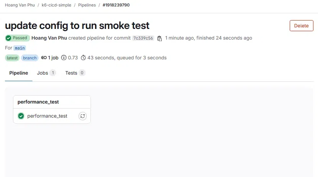
Task: Open Hoang Van Phu author profile link
Action: tap(49, 38)
